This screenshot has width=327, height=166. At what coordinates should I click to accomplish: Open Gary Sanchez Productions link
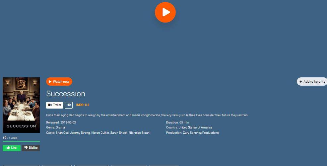[201, 133]
